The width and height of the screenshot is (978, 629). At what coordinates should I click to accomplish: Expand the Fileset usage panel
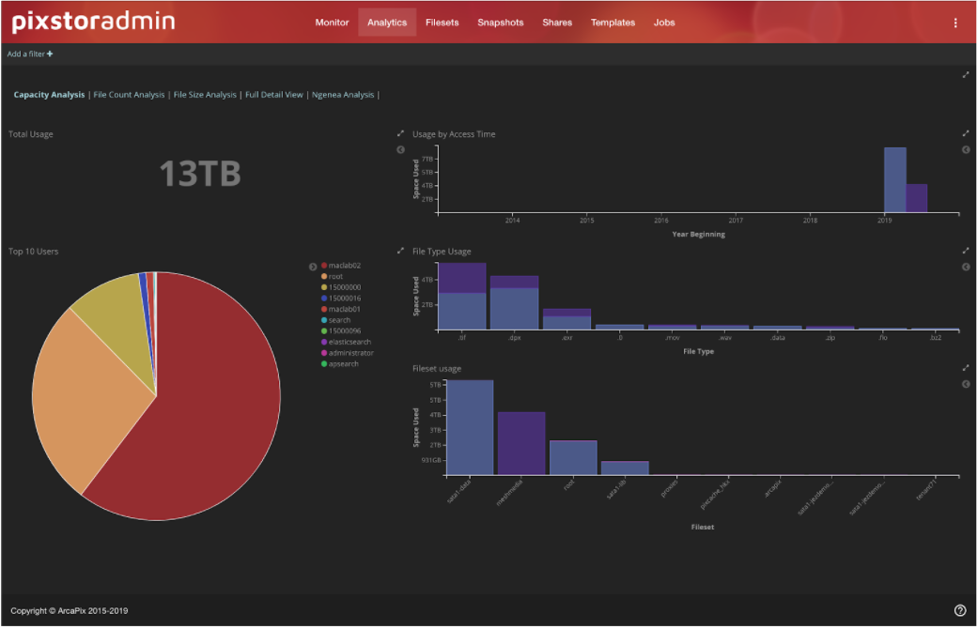click(966, 369)
